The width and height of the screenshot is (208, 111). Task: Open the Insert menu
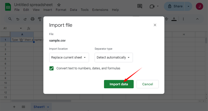[x=48, y=10]
